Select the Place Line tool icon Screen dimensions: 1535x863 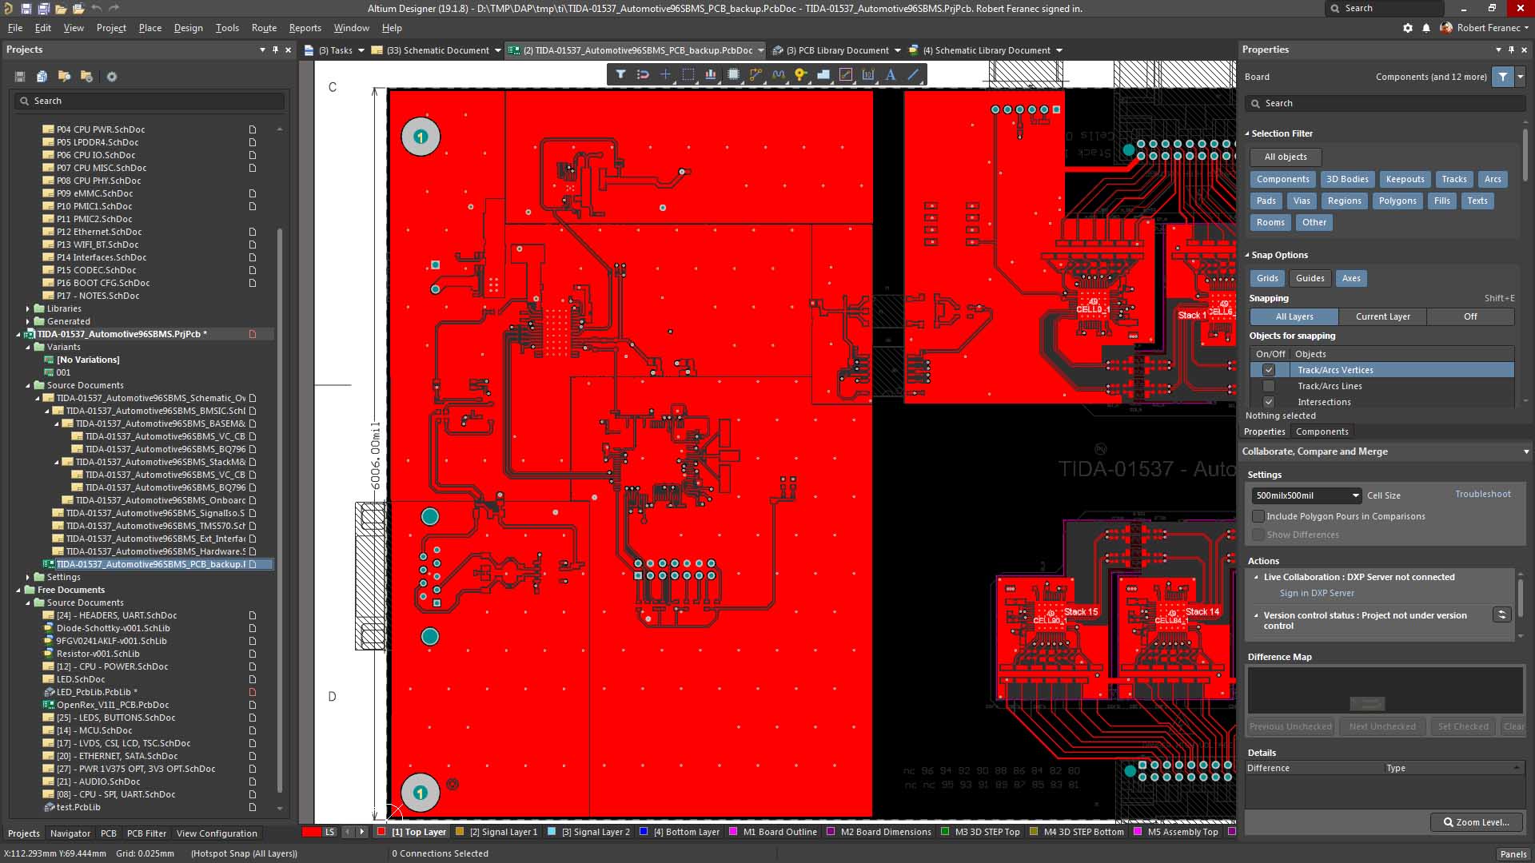coord(913,74)
